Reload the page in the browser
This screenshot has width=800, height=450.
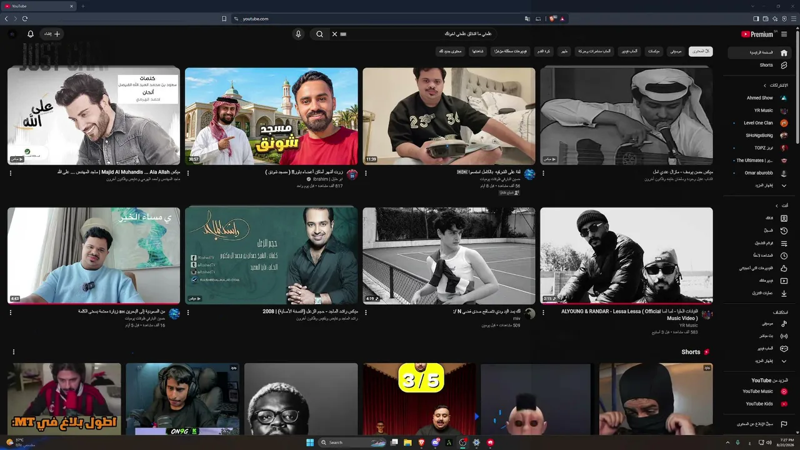click(25, 19)
